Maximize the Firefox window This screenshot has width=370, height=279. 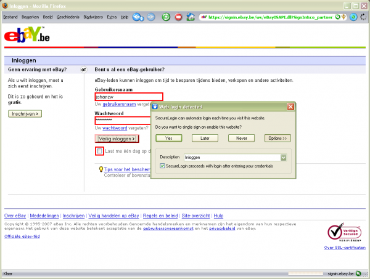pos(355,6)
